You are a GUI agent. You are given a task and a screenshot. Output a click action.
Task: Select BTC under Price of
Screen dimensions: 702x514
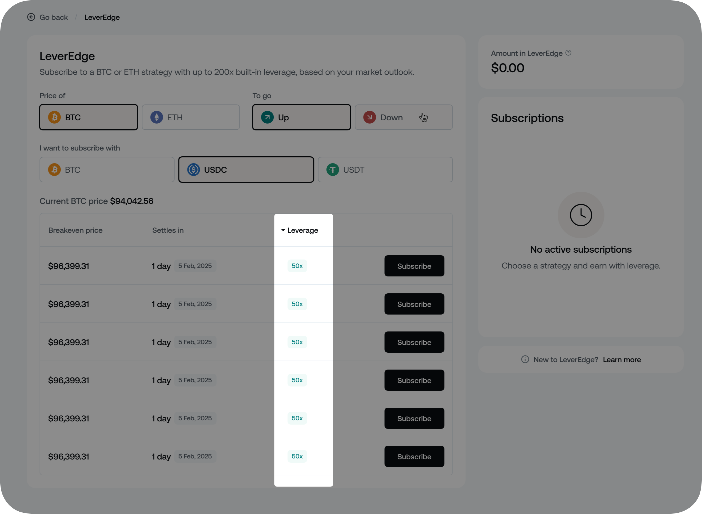(x=88, y=117)
